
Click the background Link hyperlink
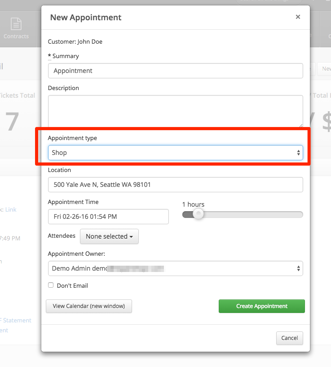[11, 209]
